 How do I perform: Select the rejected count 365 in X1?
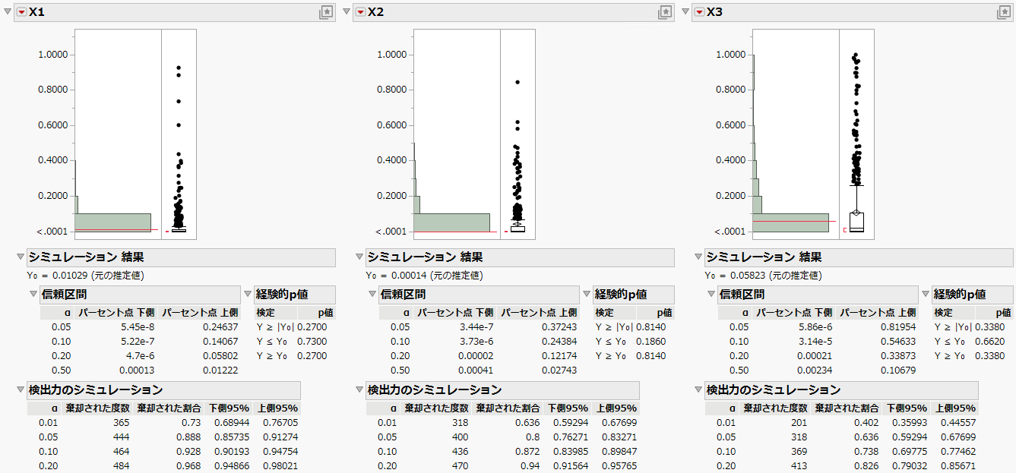coord(121,423)
